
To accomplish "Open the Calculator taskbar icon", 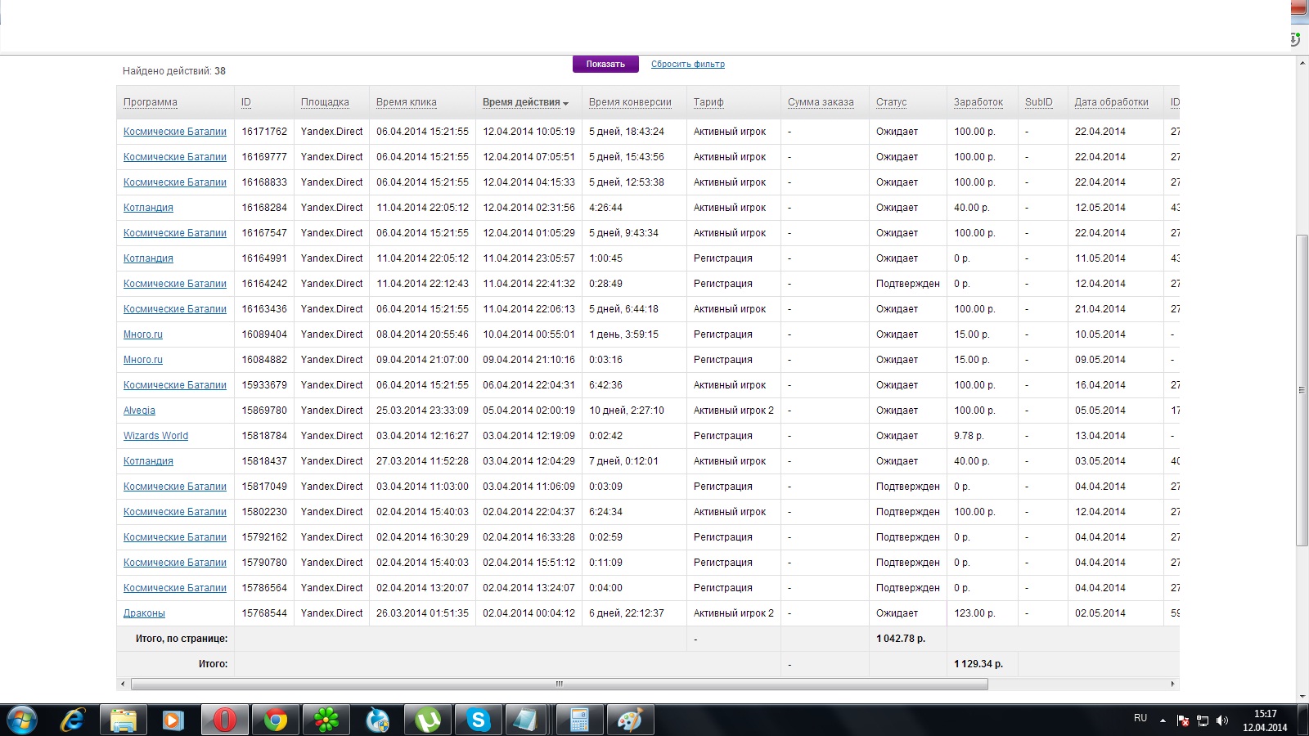I will click(x=579, y=720).
